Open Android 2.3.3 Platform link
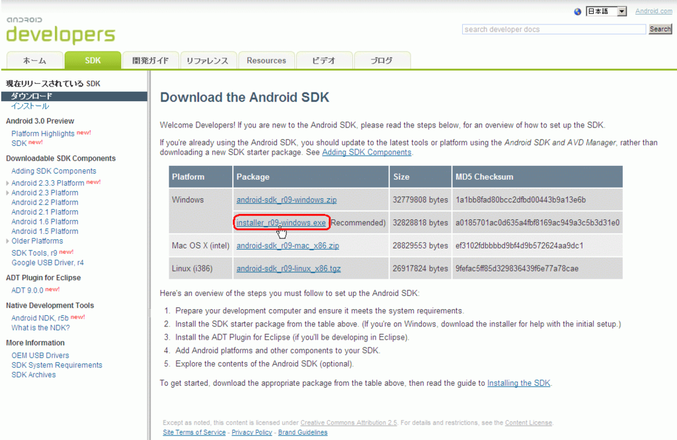Screen dimensions: 677x440 point(48,184)
